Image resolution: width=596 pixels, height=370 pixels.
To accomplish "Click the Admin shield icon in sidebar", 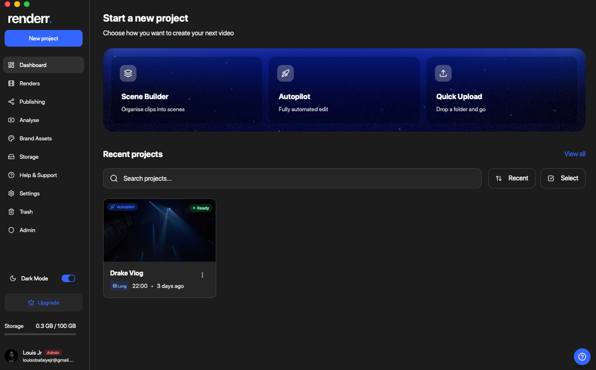I will click(11, 230).
